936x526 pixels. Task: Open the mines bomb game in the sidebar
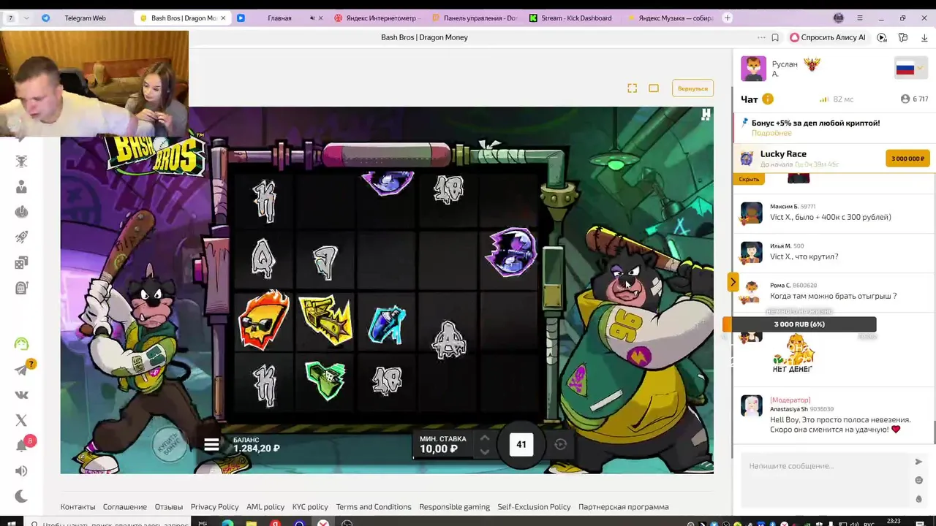[x=21, y=212]
